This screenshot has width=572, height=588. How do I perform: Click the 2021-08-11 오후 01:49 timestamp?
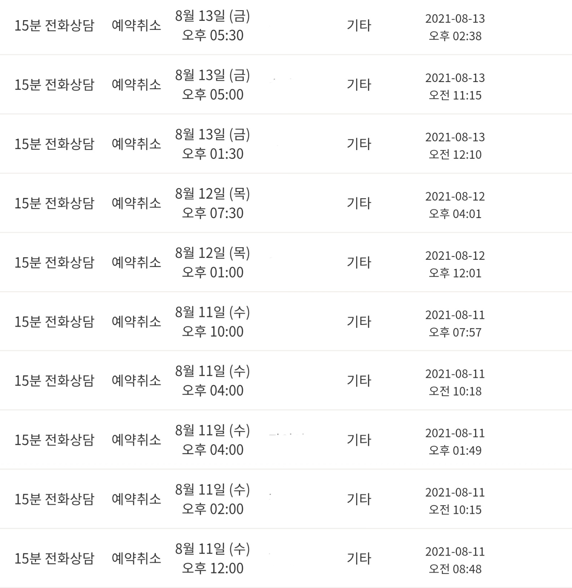tap(455, 442)
